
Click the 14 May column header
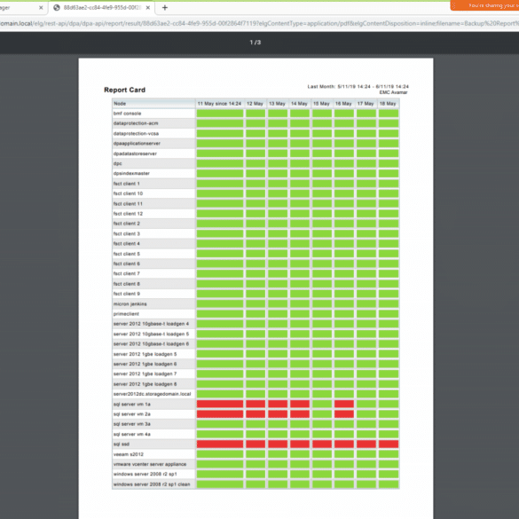pyautogui.click(x=300, y=104)
